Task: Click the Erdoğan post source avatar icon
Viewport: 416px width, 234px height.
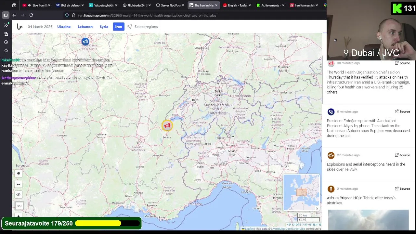Action: click(331, 112)
